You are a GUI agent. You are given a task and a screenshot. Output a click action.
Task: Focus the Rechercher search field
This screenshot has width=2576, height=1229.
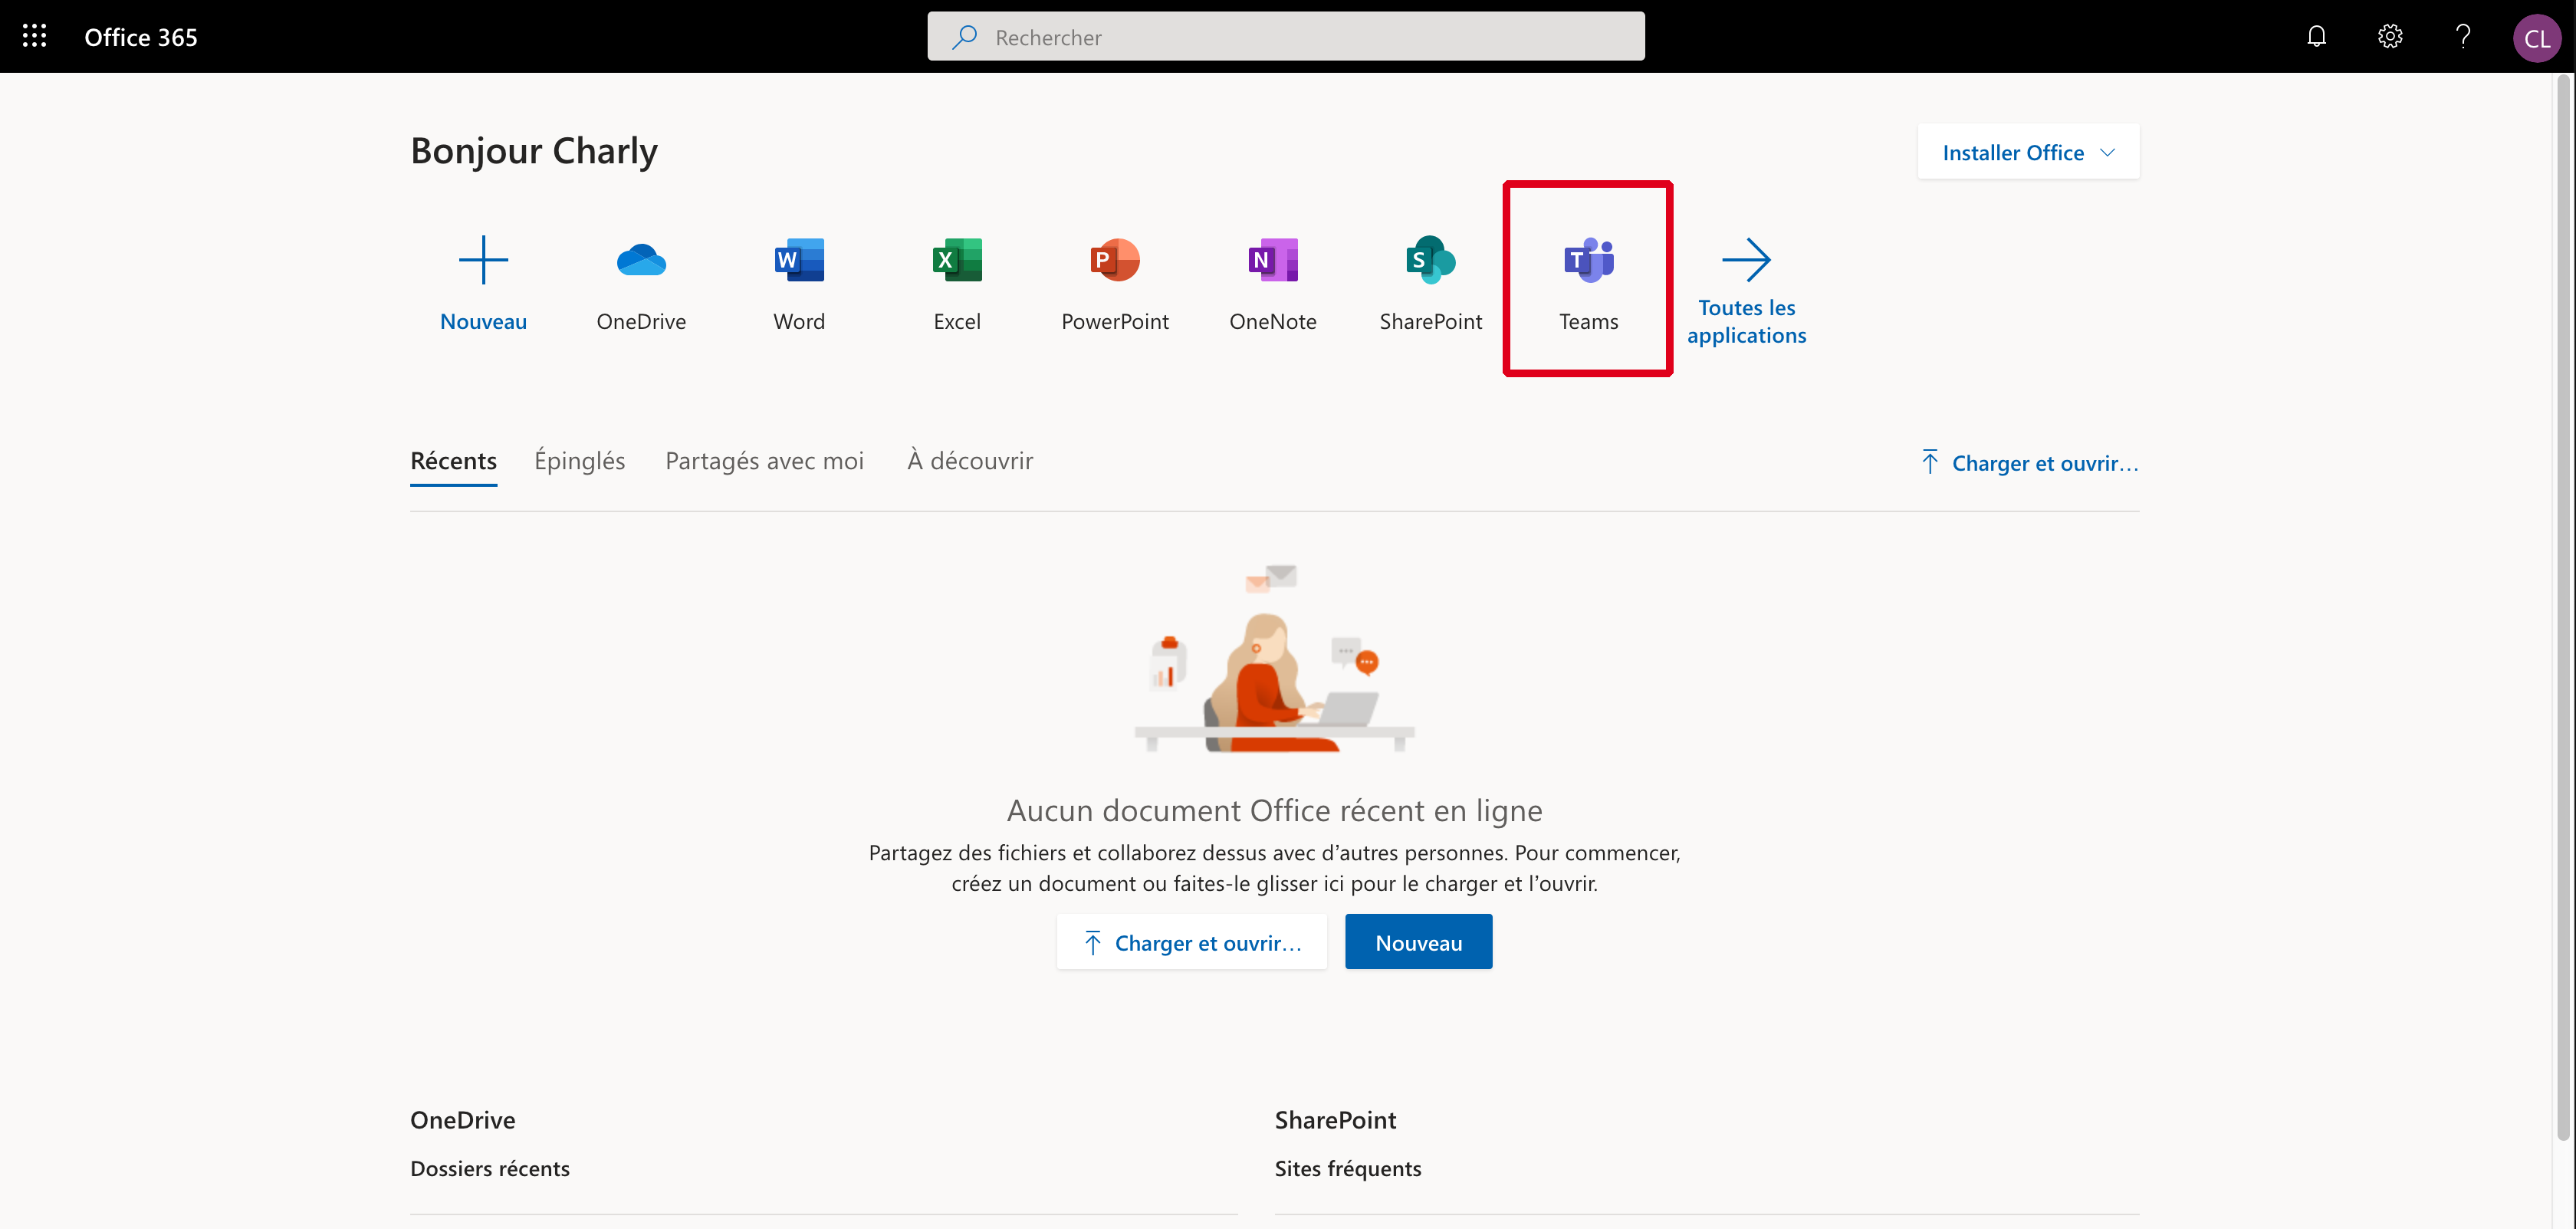pyautogui.click(x=1285, y=37)
